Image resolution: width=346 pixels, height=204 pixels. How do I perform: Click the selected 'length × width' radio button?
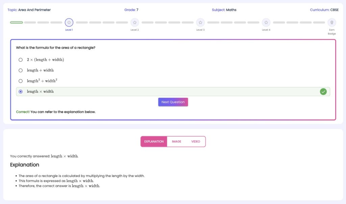20,91
